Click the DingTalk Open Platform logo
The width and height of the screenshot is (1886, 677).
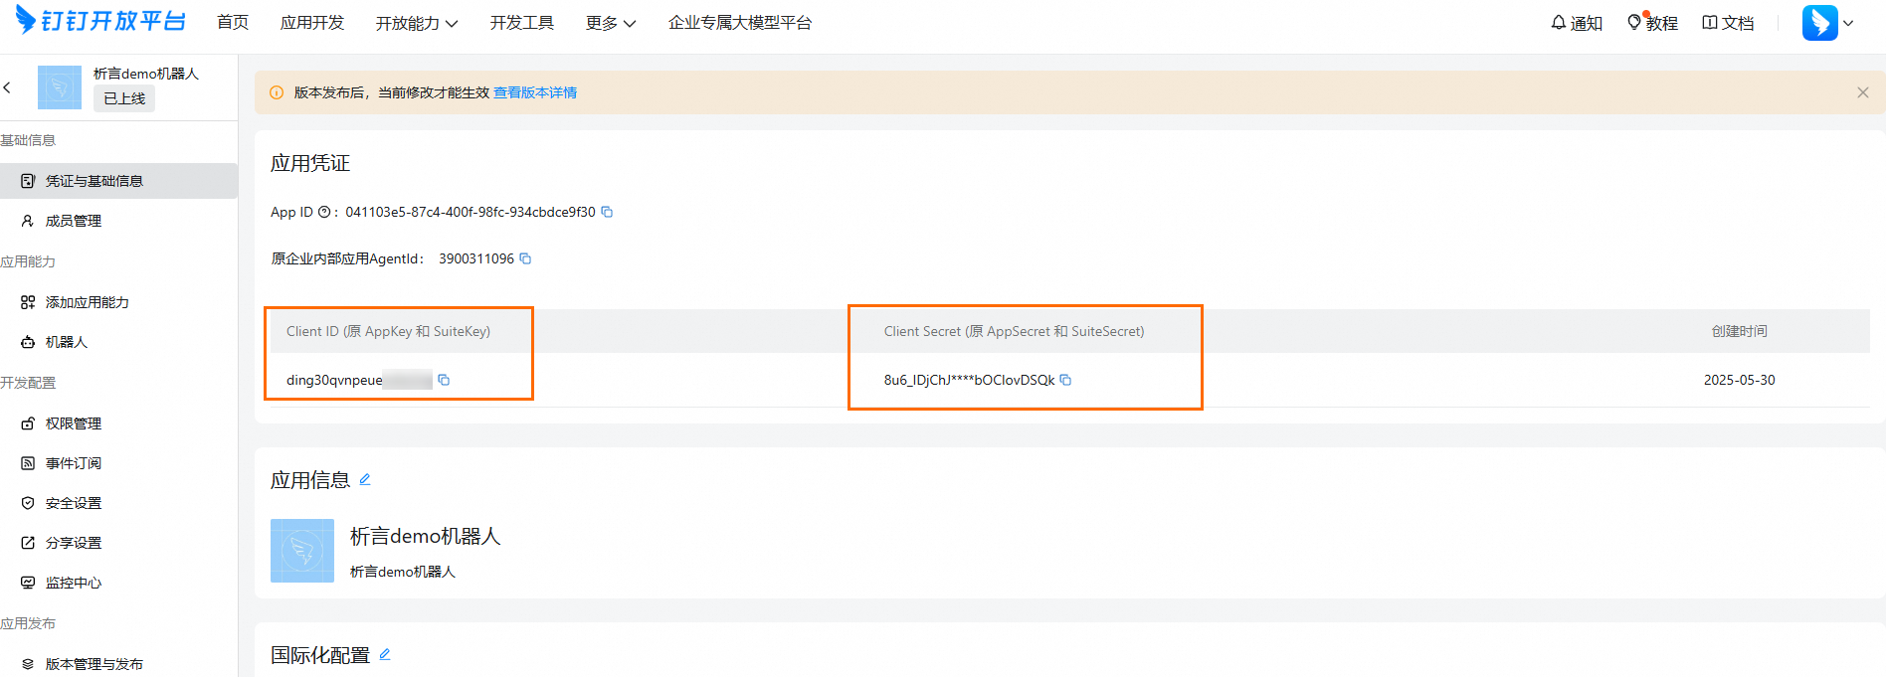pyautogui.click(x=100, y=21)
